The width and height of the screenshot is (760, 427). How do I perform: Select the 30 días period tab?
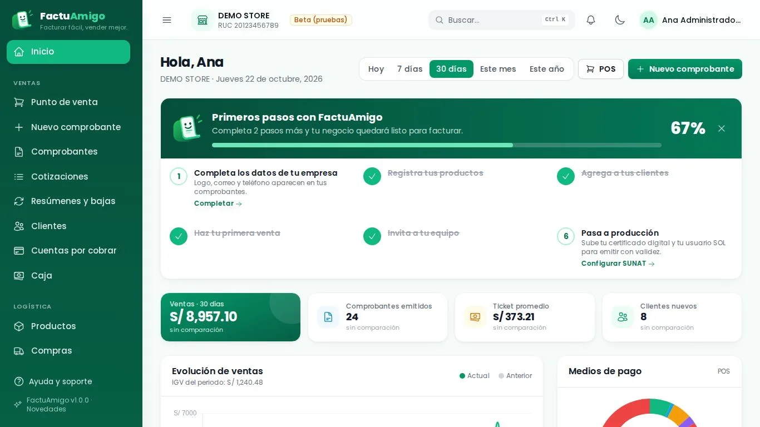pyautogui.click(x=451, y=69)
